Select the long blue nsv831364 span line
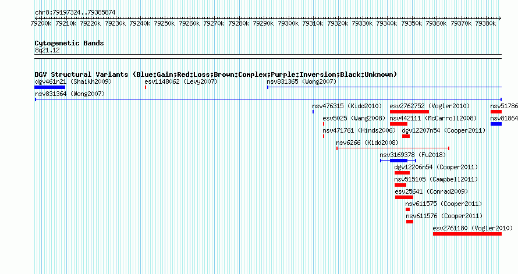 [268, 99]
